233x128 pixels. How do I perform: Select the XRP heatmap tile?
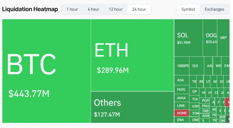click(223, 38)
